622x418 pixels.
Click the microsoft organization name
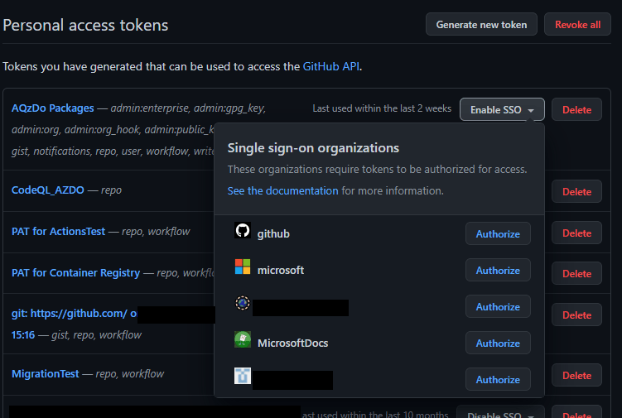[x=281, y=270]
